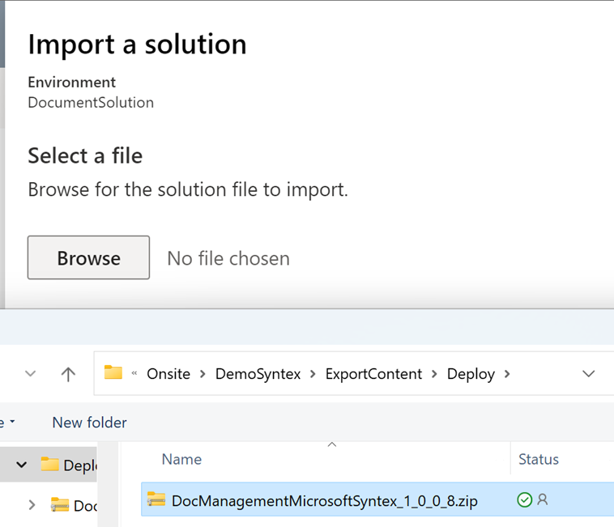Go to the DemoSyntex breadcrumb folder
The height and width of the screenshot is (527, 614).
258,374
